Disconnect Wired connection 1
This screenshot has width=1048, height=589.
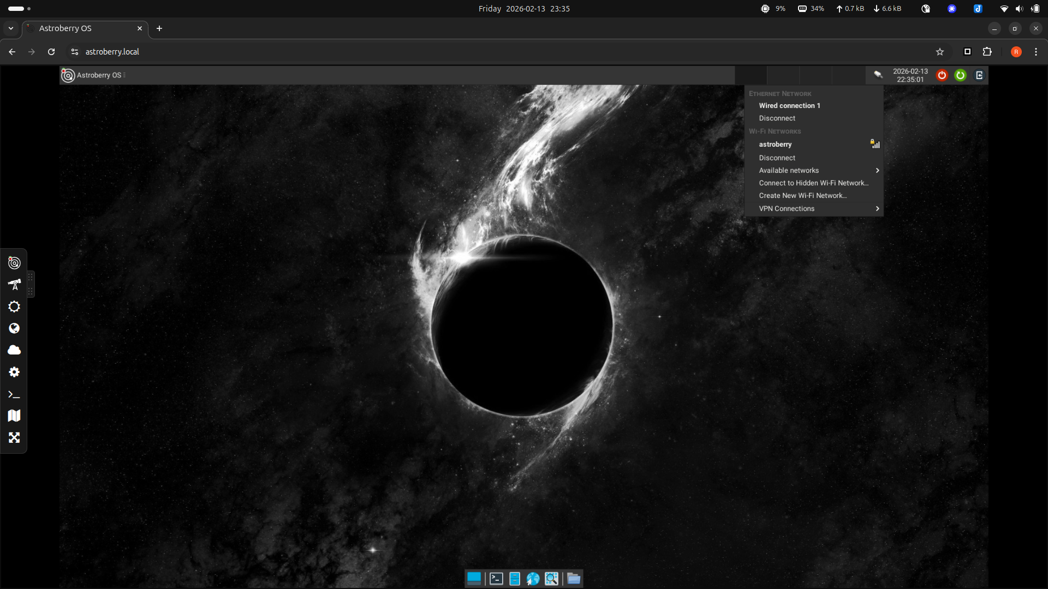pos(777,118)
